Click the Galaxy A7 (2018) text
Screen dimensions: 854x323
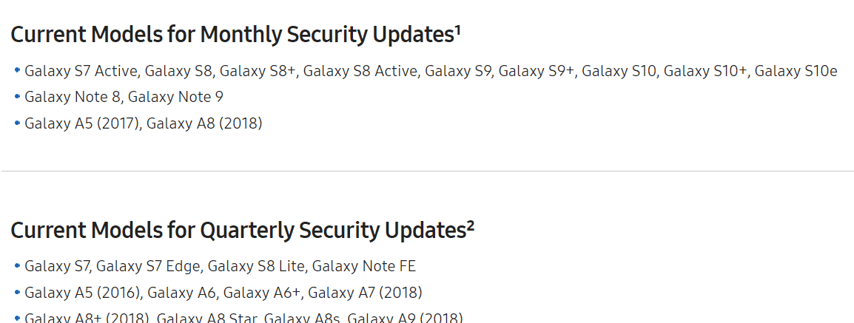point(365,293)
